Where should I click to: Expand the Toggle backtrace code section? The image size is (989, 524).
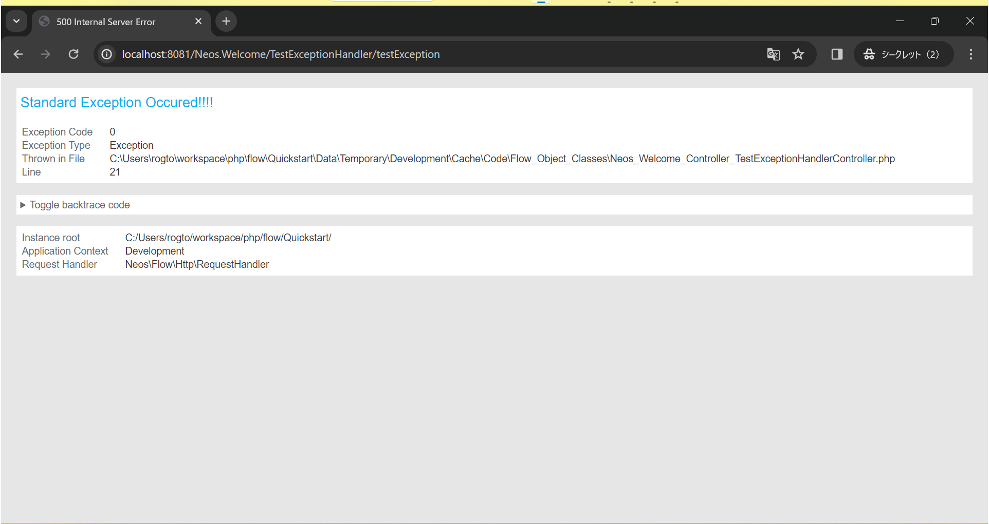pos(75,205)
